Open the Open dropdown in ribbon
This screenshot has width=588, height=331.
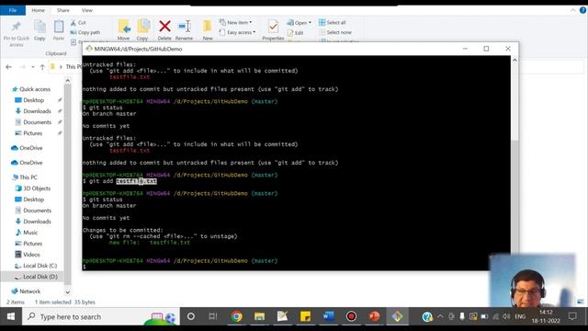(x=300, y=23)
